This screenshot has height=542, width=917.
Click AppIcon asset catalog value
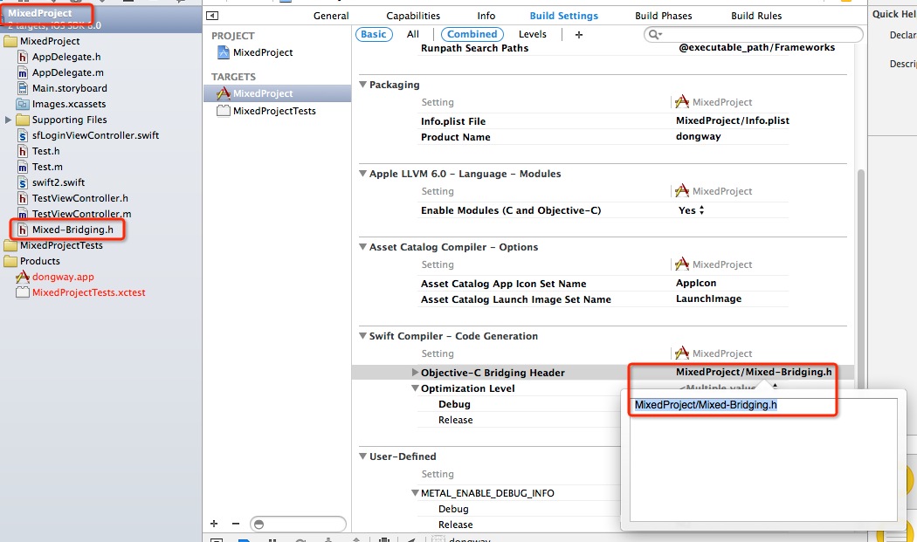click(696, 283)
